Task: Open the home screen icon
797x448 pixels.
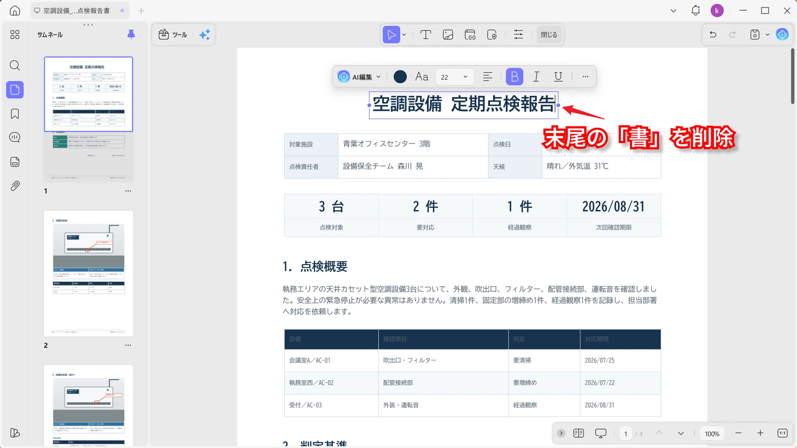Action: pos(15,10)
